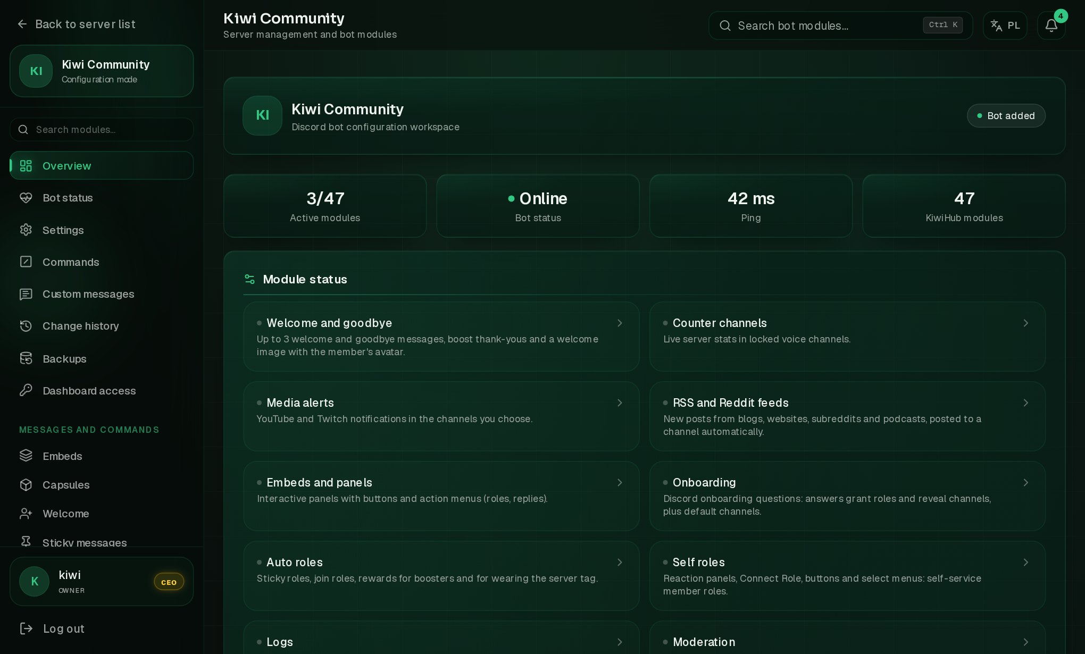Click the Bot added status badge
Image resolution: width=1085 pixels, height=654 pixels.
click(x=1006, y=116)
